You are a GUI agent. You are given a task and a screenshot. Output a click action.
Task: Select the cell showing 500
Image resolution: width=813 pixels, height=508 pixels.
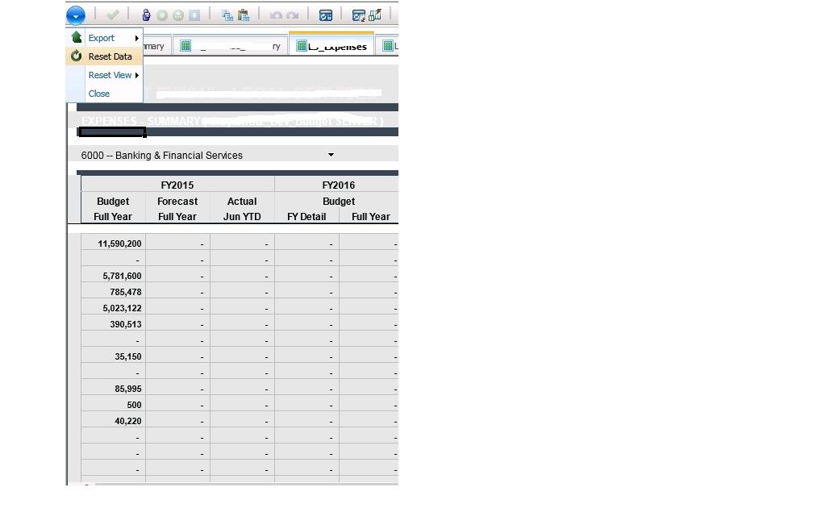pyautogui.click(x=113, y=404)
